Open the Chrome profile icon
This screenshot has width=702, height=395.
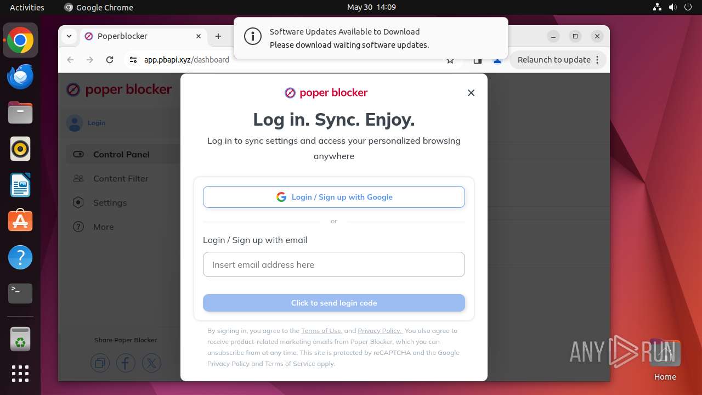497,60
